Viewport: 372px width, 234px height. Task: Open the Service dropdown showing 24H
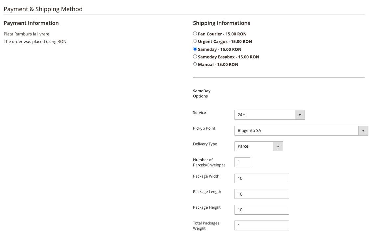[269, 115]
